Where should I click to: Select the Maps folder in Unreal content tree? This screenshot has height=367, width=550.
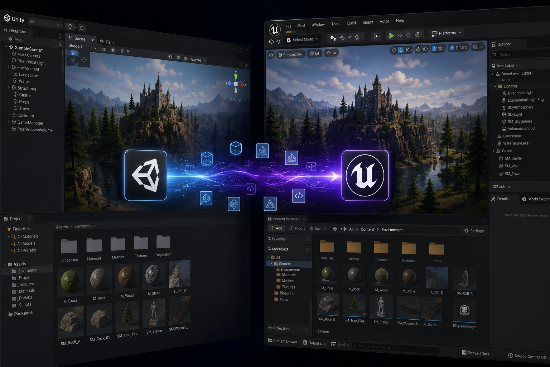click(281, 300)
